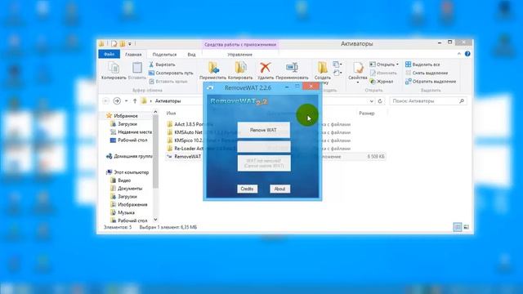This screenshot has height=294, width=523.
Task: Sort by the Размер column header
Action: pos(367,114)
